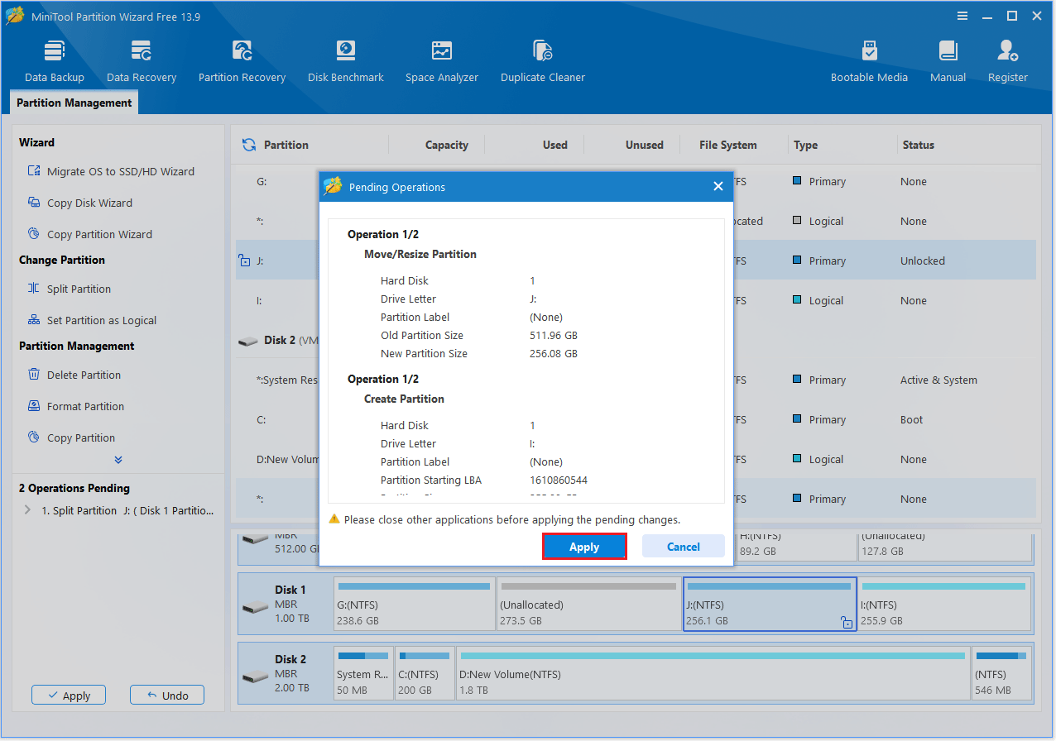Click the Active & System status cell
The image size is (1056, 741).
[938, 380]
